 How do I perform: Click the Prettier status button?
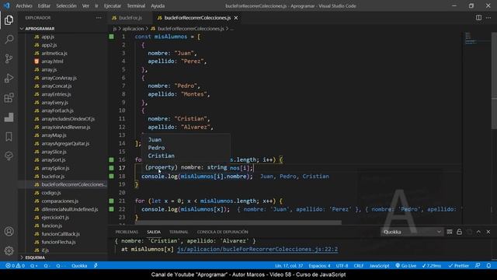click(458, 266)
